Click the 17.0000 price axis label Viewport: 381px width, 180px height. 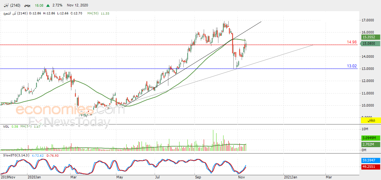point(368,20)
